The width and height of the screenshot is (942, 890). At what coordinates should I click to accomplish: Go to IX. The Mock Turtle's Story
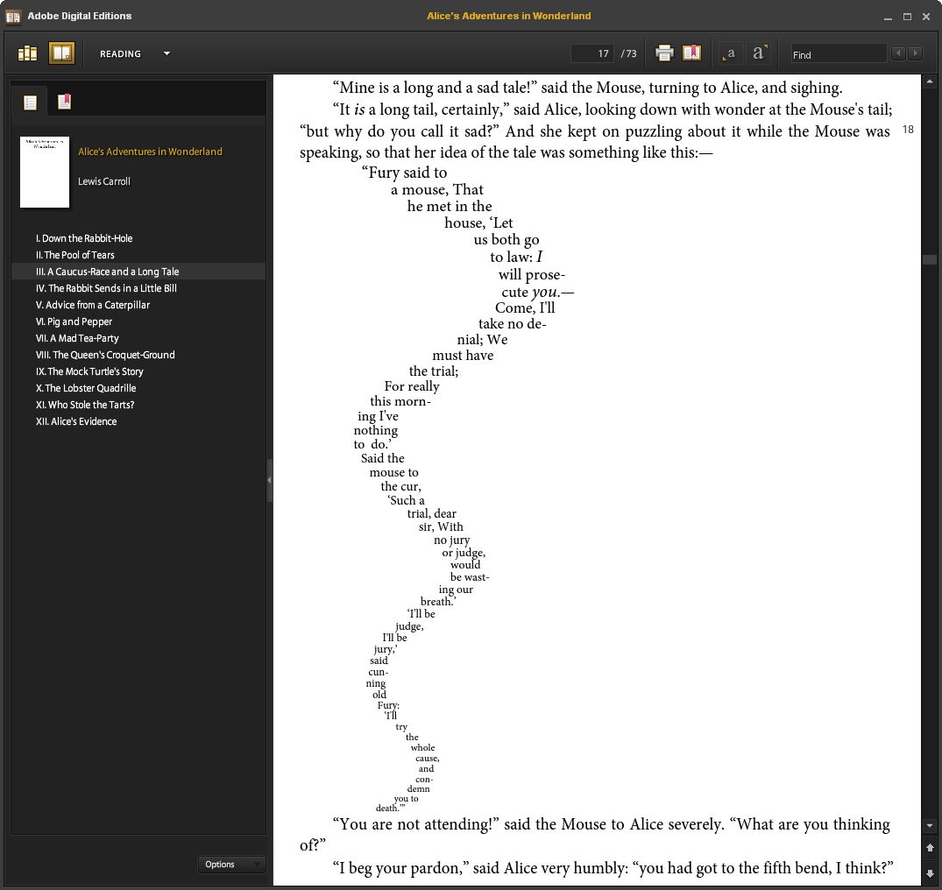coord(89,371)
